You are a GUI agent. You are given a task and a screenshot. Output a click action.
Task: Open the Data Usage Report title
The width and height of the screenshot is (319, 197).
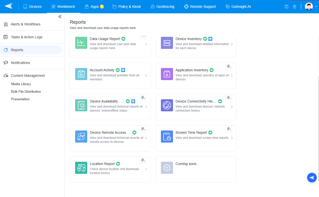[x=105, y=39]
